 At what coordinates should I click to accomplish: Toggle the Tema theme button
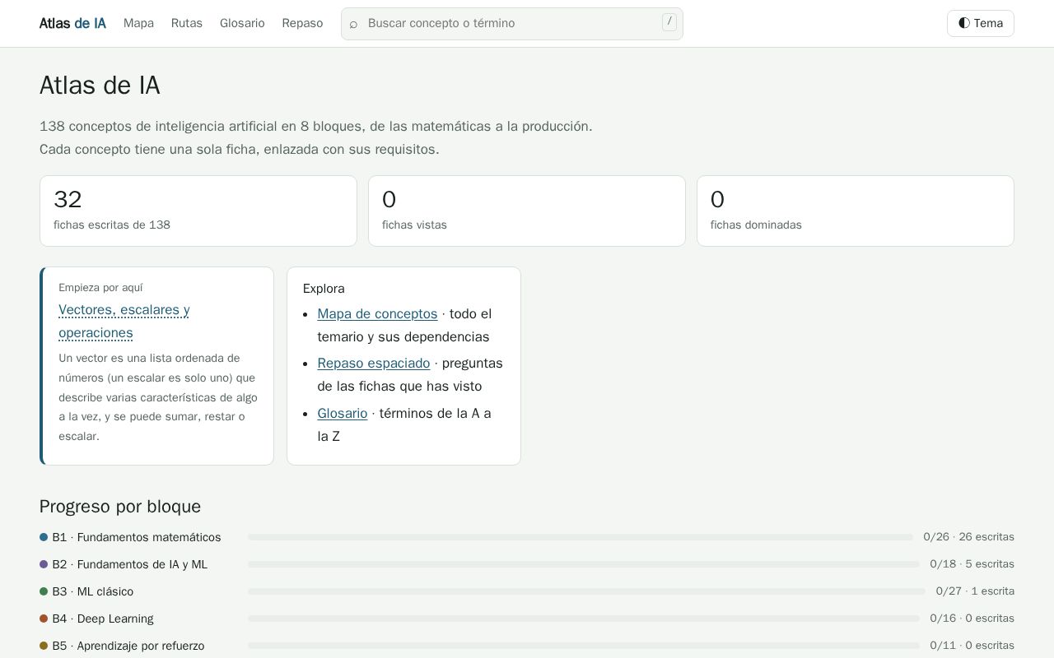click(980, 23)
